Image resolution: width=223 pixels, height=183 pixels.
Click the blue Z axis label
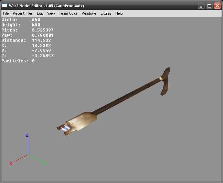27,135
